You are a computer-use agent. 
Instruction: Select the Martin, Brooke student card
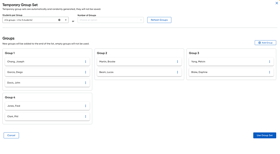tap(139, 62)
